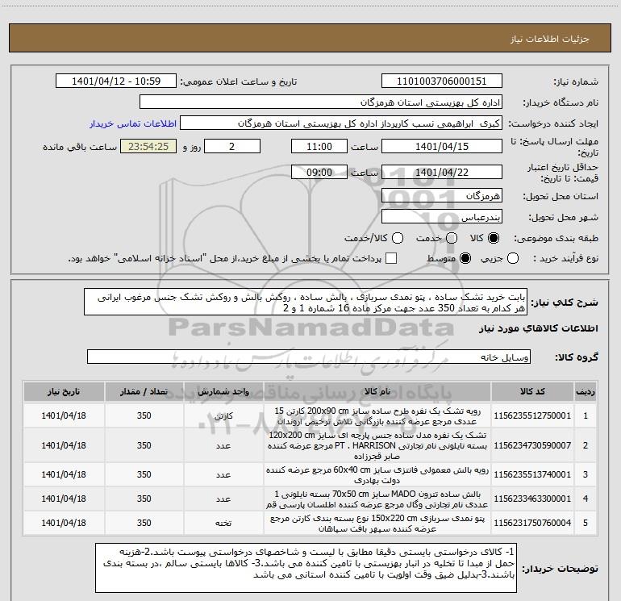621x601 pixels.
Task: Click the remaining days field showing 2
Action: pos(232,146)
